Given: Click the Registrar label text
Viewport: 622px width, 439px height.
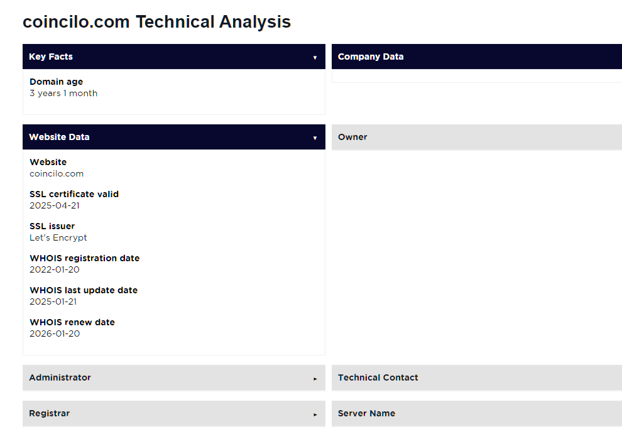Looking at the screenshot, I should [50, 413].
